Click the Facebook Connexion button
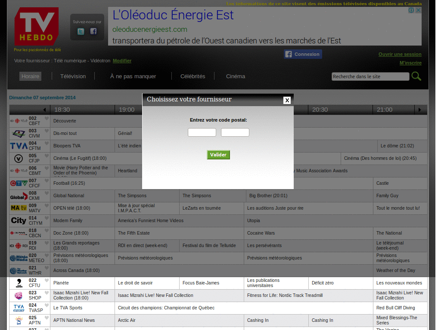This screenshot has width=441, height=330. click(303, 54)
